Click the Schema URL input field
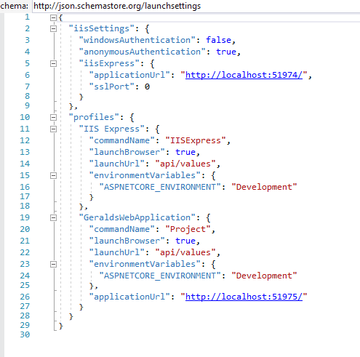 (x=196, y=6)
